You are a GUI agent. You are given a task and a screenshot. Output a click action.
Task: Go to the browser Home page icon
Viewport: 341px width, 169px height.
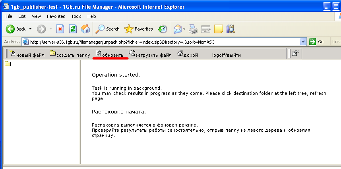tap(85, 29)
